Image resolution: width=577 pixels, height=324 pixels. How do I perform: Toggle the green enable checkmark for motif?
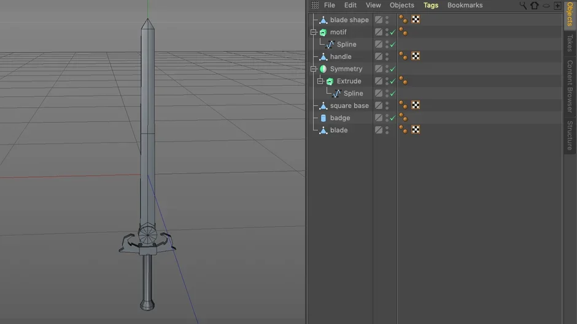coord(393,32)
